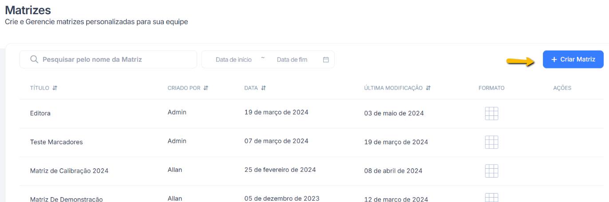
Task: Click grid format icon for Editora
Action: coord(491,114)
